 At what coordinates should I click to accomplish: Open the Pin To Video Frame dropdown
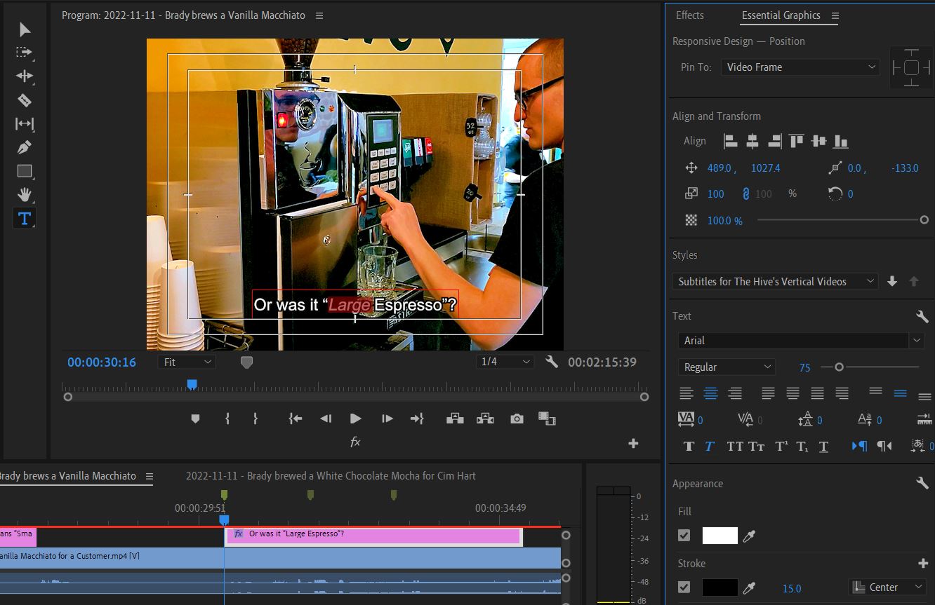pos(800,67)
